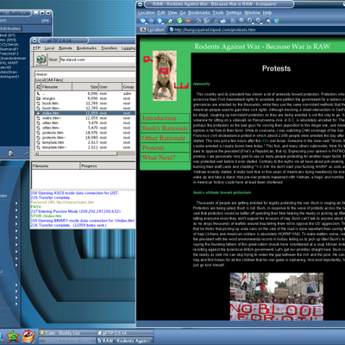Sort gFTP list by Size column
The width and height of the screenshot is (345, 345).
pos(85,86)
